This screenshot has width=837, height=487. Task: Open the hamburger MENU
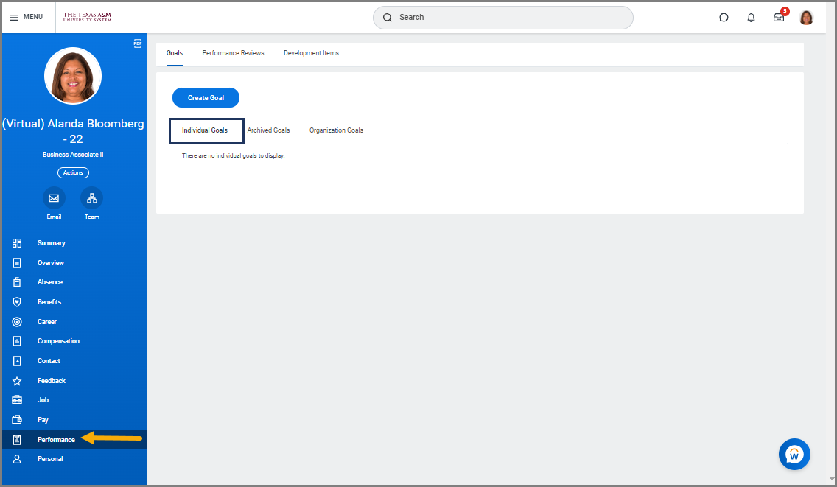[27, 17]
